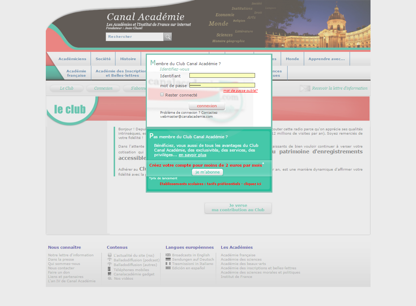Screen dimensions: 416x306
Task: Follow the mot de passe oublié link
Action: click(240, 90)
